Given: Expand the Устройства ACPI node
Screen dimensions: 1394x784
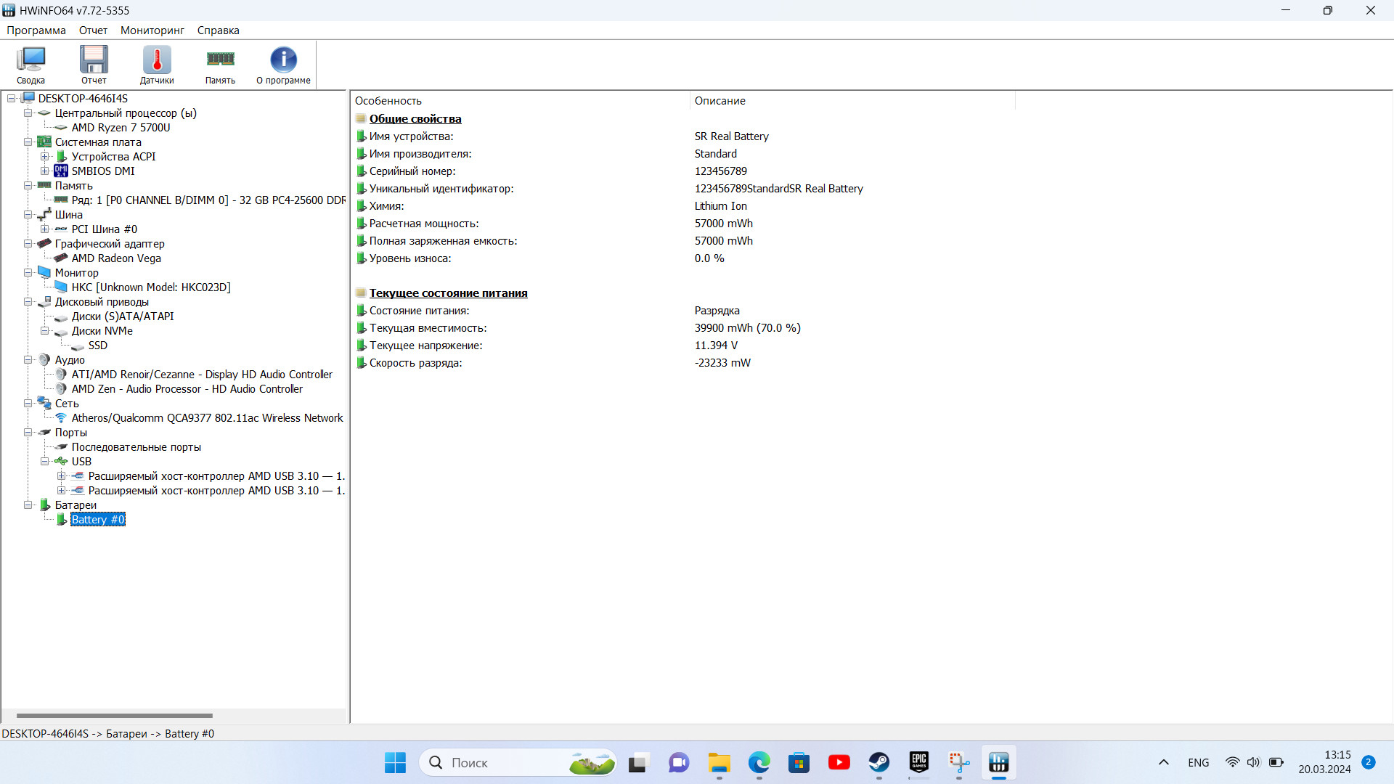Looking at the screenshot, I should click(44, 157).
